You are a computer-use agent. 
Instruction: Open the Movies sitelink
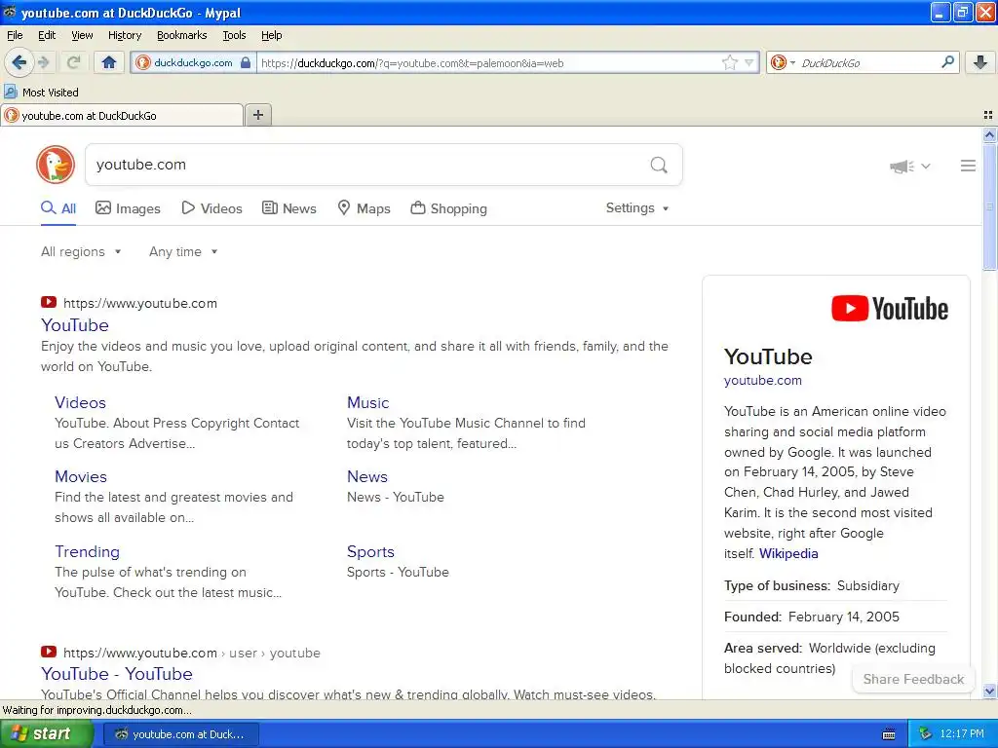coord(81,476)
